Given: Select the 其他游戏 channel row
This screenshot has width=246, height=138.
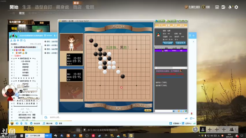Looking at the screenshot, I should click(25, 76).
